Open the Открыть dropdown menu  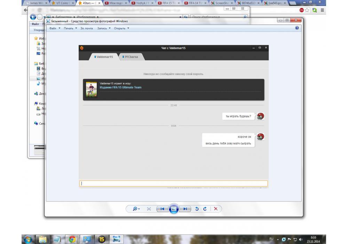click(121, 28)
